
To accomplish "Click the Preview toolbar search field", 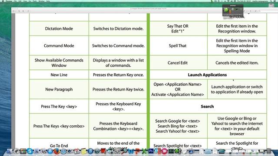I will [x=268, y=11].
